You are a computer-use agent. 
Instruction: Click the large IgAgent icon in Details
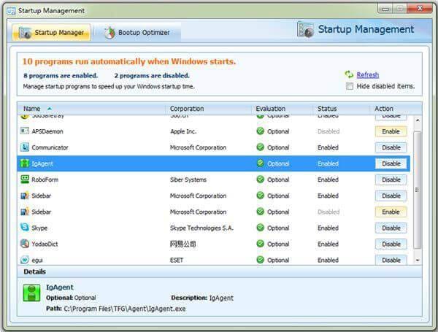(33, 294)
